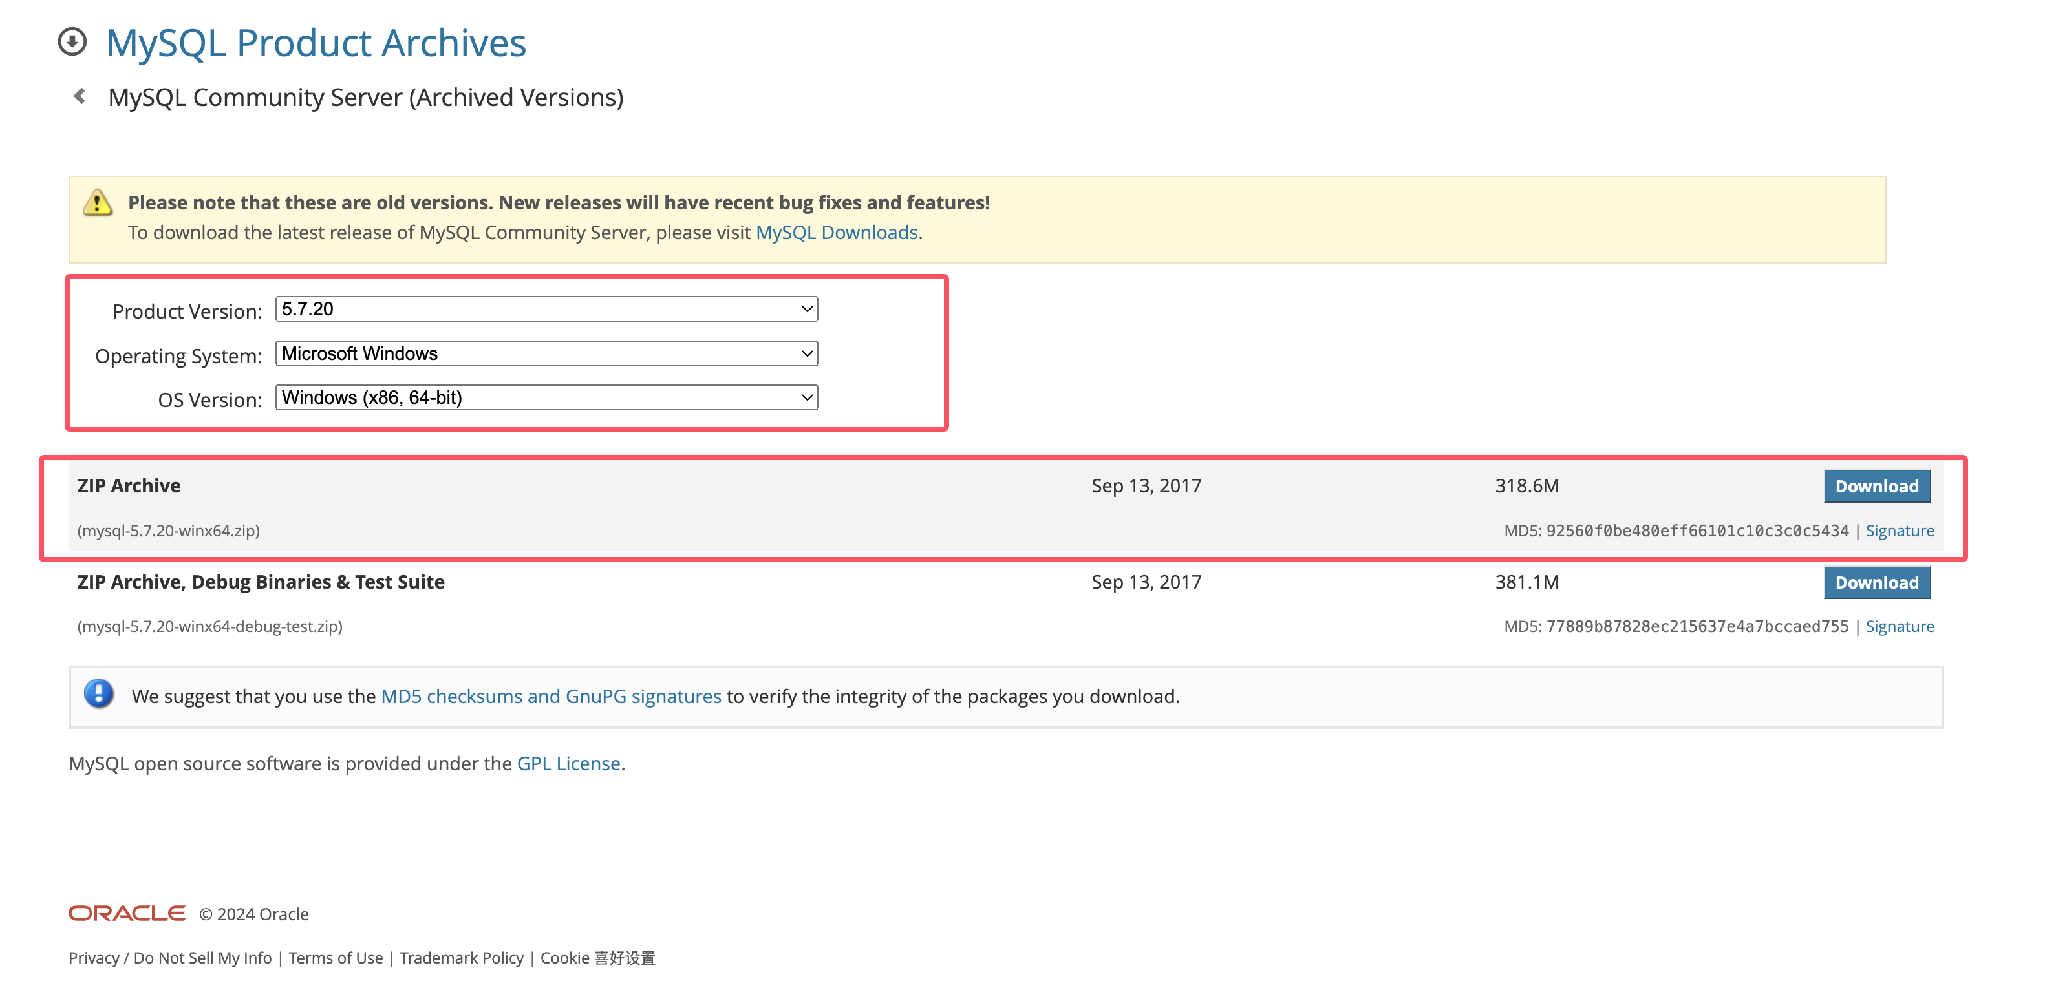Follow the MySQL Downloads link

click(837, 232)
